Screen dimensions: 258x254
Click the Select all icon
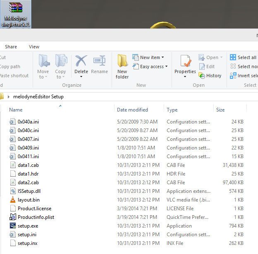[233, 57]
